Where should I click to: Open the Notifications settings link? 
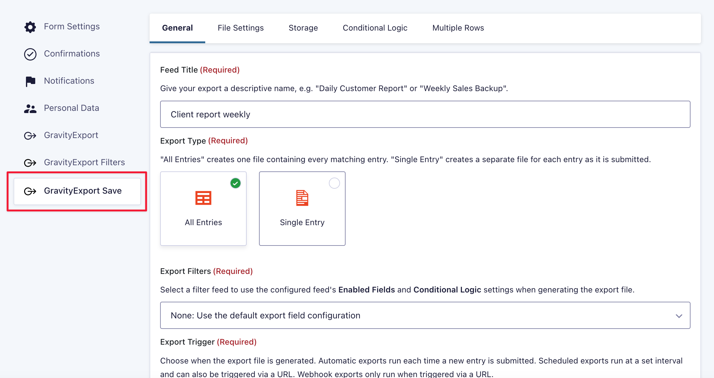pyautogui.click(x=69, y=81)
